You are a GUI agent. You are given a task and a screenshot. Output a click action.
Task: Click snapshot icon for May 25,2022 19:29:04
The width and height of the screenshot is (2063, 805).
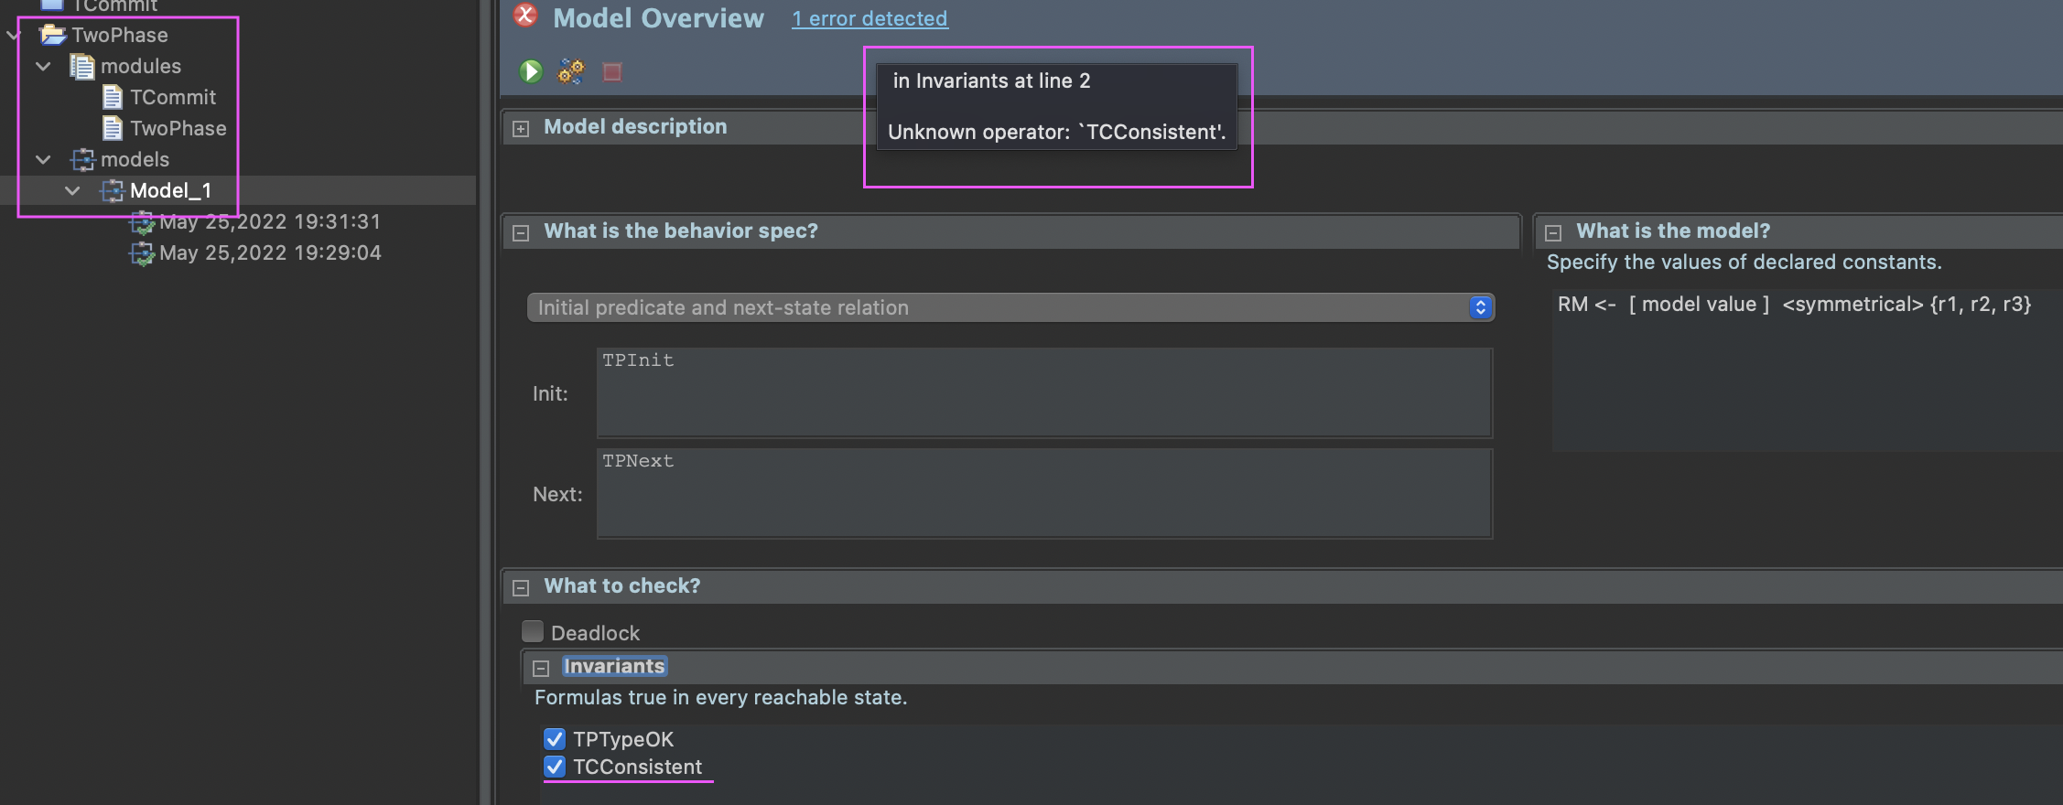pos(142,253)
